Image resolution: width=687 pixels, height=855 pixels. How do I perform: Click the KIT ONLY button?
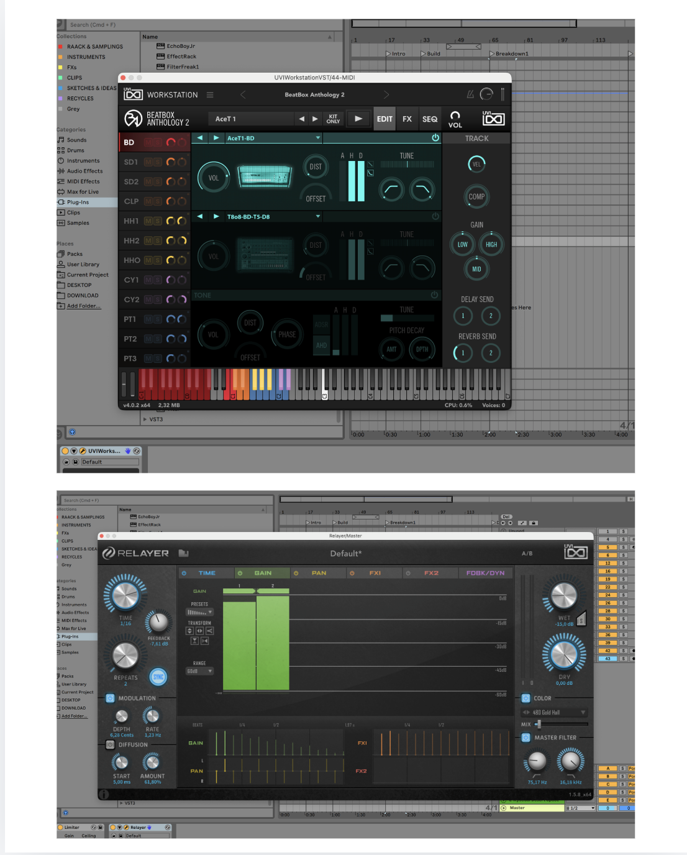click(333, 118)
